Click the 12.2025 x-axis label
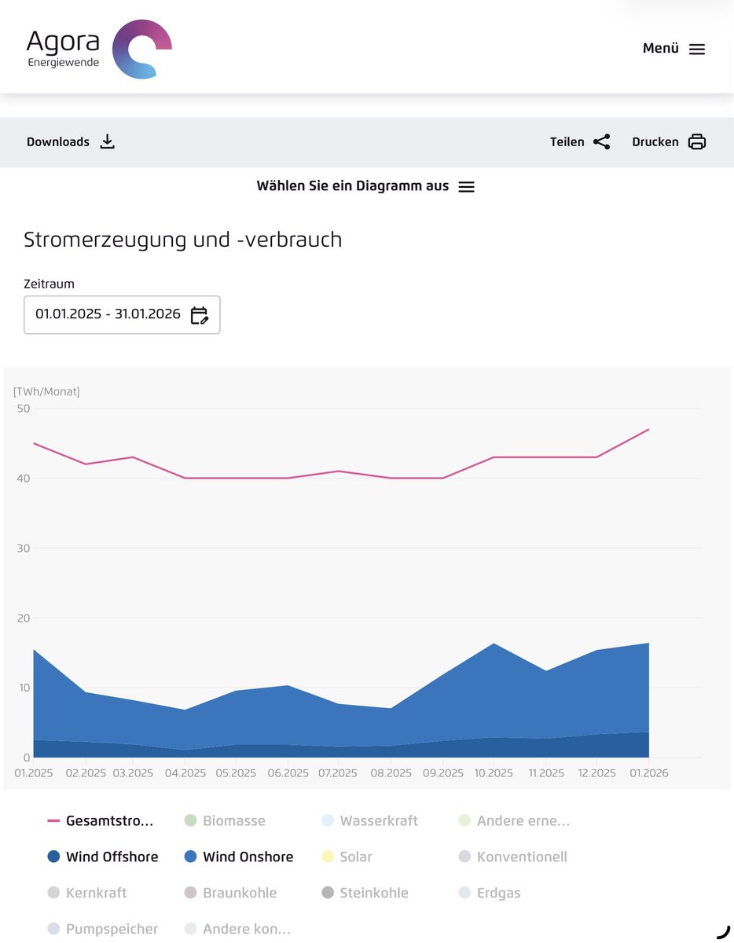734x943 pixels. (597, 773)
